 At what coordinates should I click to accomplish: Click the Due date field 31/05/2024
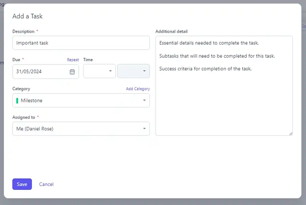coord(45,72)
